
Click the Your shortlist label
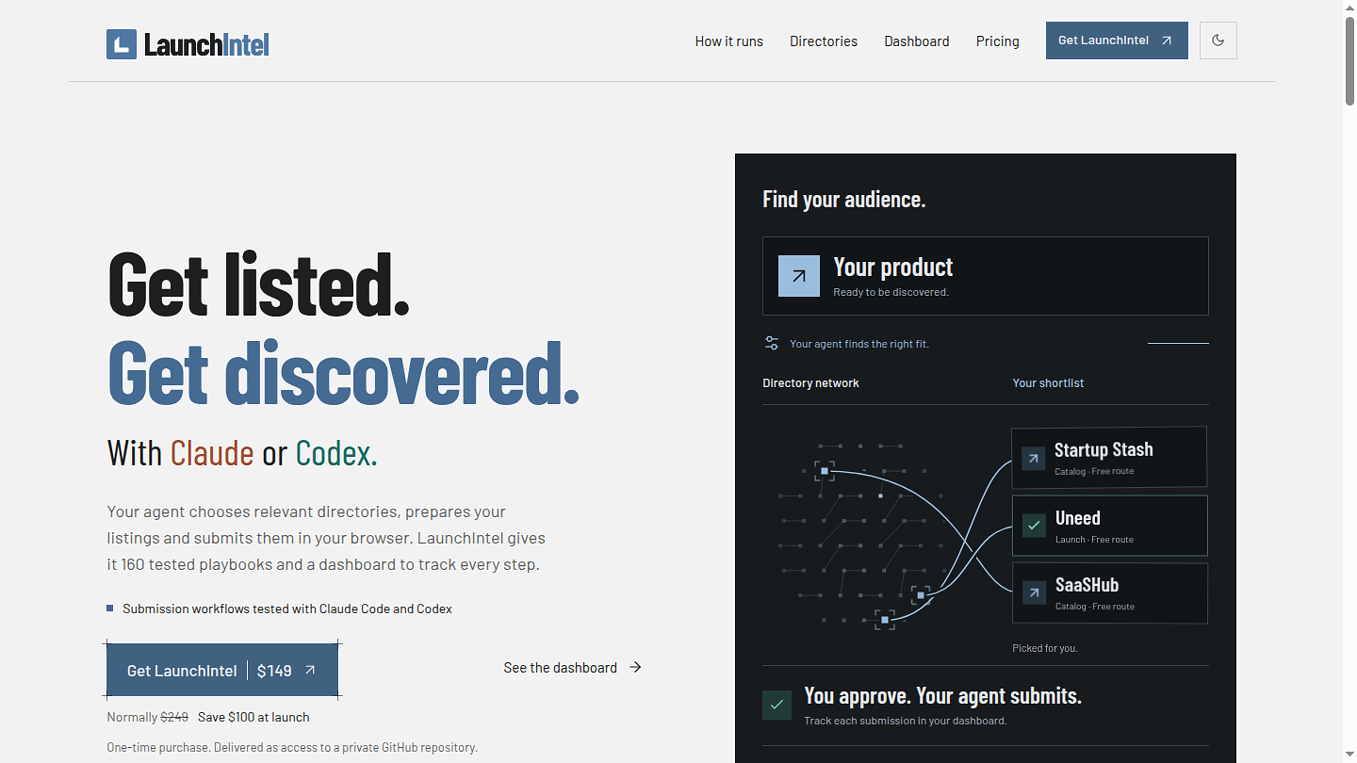click(x=1048, y=383)
